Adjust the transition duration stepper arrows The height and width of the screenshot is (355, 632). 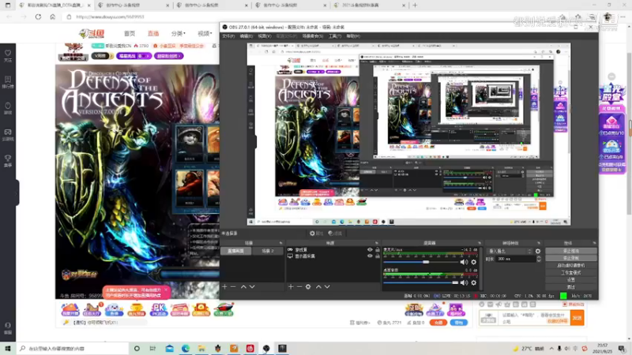point(539,259)
